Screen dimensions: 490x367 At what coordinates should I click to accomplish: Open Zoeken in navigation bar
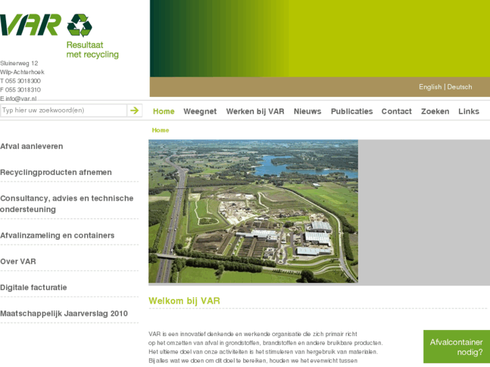coord(435,112)
